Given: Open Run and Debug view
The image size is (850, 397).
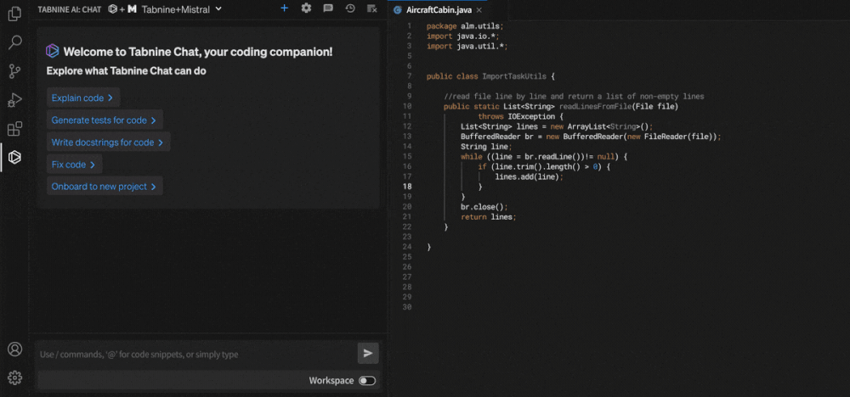Looking at the screenshot, I should click(14, 100).
